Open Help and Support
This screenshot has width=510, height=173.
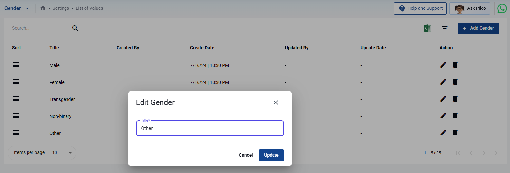pos(420,8)
